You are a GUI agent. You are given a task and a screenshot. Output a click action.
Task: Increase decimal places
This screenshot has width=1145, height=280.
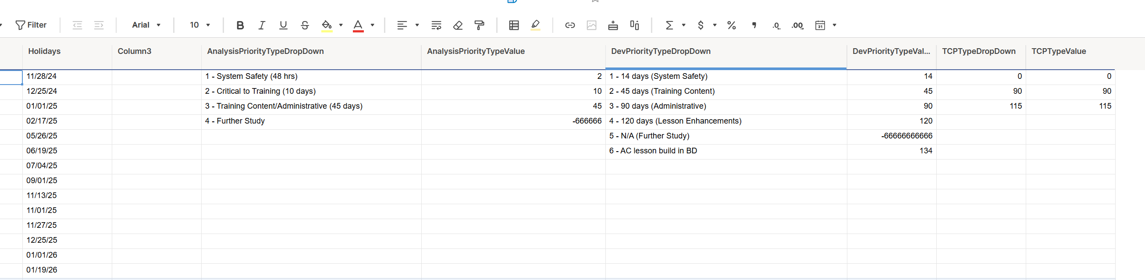[x=797, y=26]
